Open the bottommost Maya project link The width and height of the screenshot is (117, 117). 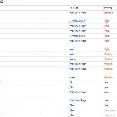click(72, 77)
